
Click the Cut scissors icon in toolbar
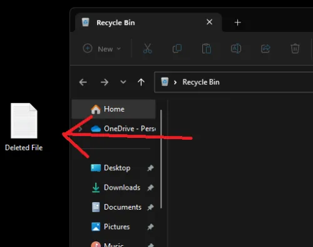tap(148, 49)
